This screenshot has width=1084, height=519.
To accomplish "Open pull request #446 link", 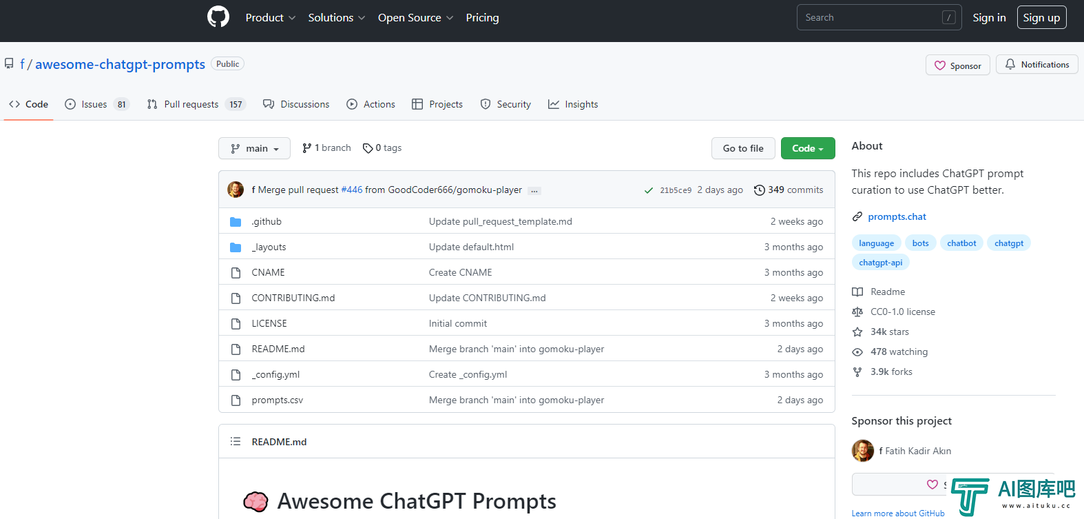I will [352, 190].
